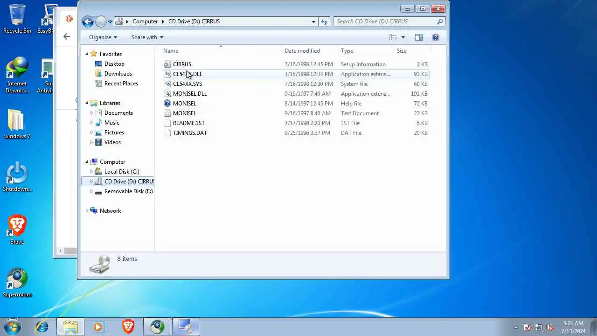The height and width of the screenshot is (336, 597).
Task: Open the recent locations history arrow
Action: (x=110, y=21)
